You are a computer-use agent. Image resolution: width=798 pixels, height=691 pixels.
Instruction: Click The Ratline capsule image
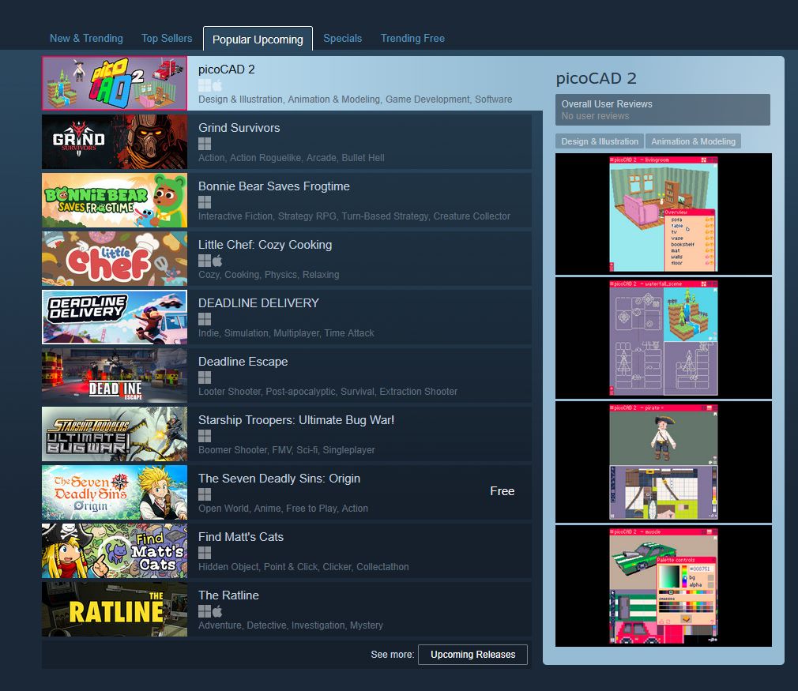click(115, 609)
